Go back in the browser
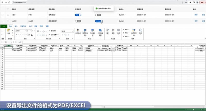The height and width of the screenshot is (111, 206). (2, 2)
